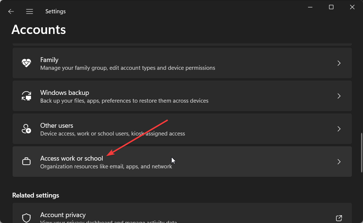
Task: Click 'Organization resources like email' description
Action: click(106, 167)
